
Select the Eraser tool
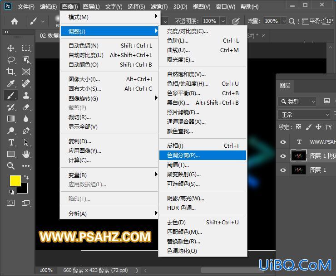[26, 107]
